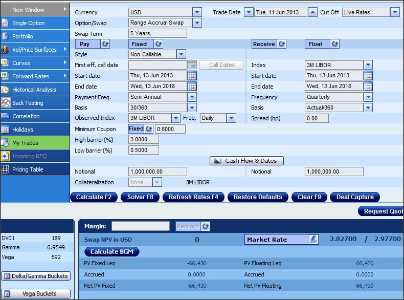Open calendar for Pay leg Start date
This screenshot has height=300, width=404.
click(192, 76)
